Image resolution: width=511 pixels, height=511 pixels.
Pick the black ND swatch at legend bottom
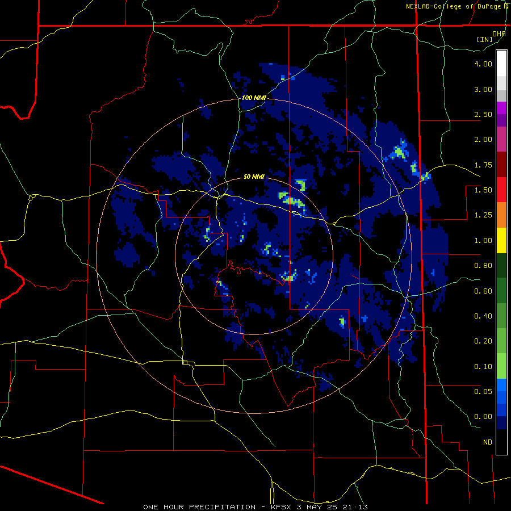coord(501,442)
